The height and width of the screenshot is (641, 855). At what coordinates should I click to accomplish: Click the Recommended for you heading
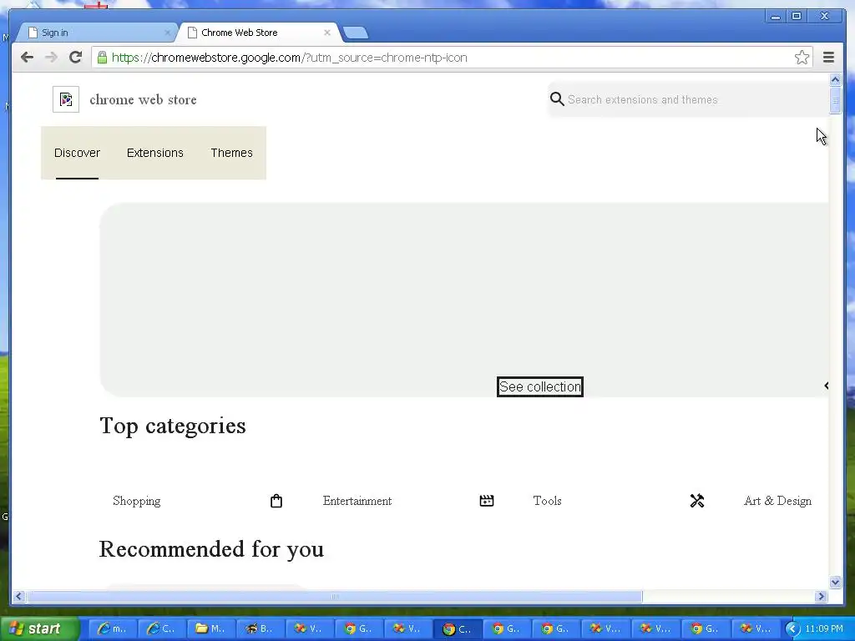coord(211,549)
